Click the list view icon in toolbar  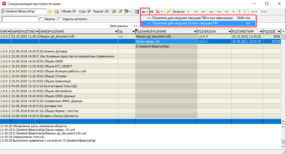136,12
